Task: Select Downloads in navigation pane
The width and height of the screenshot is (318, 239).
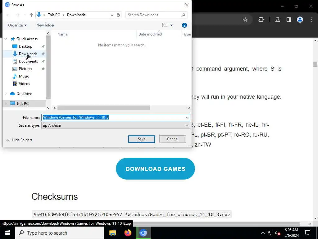Action: point(28,54)
